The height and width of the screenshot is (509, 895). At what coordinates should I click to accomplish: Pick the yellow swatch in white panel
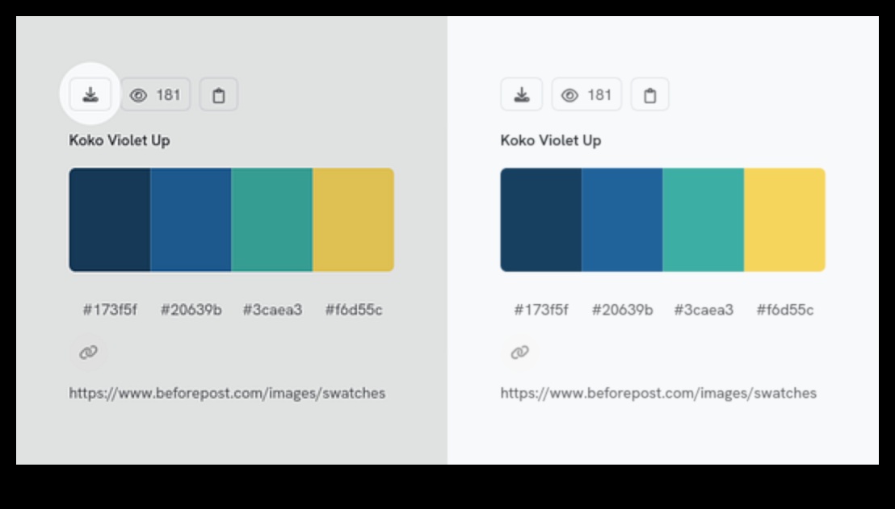click(784, 219)
